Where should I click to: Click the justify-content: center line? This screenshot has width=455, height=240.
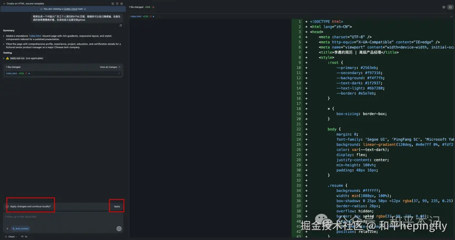(363, 160)
